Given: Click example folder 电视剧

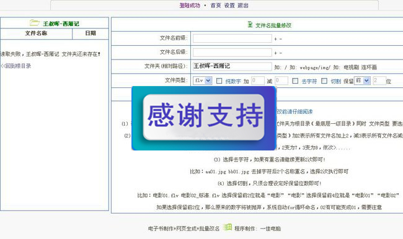Looking at the screenshot, I should (351, 67).
